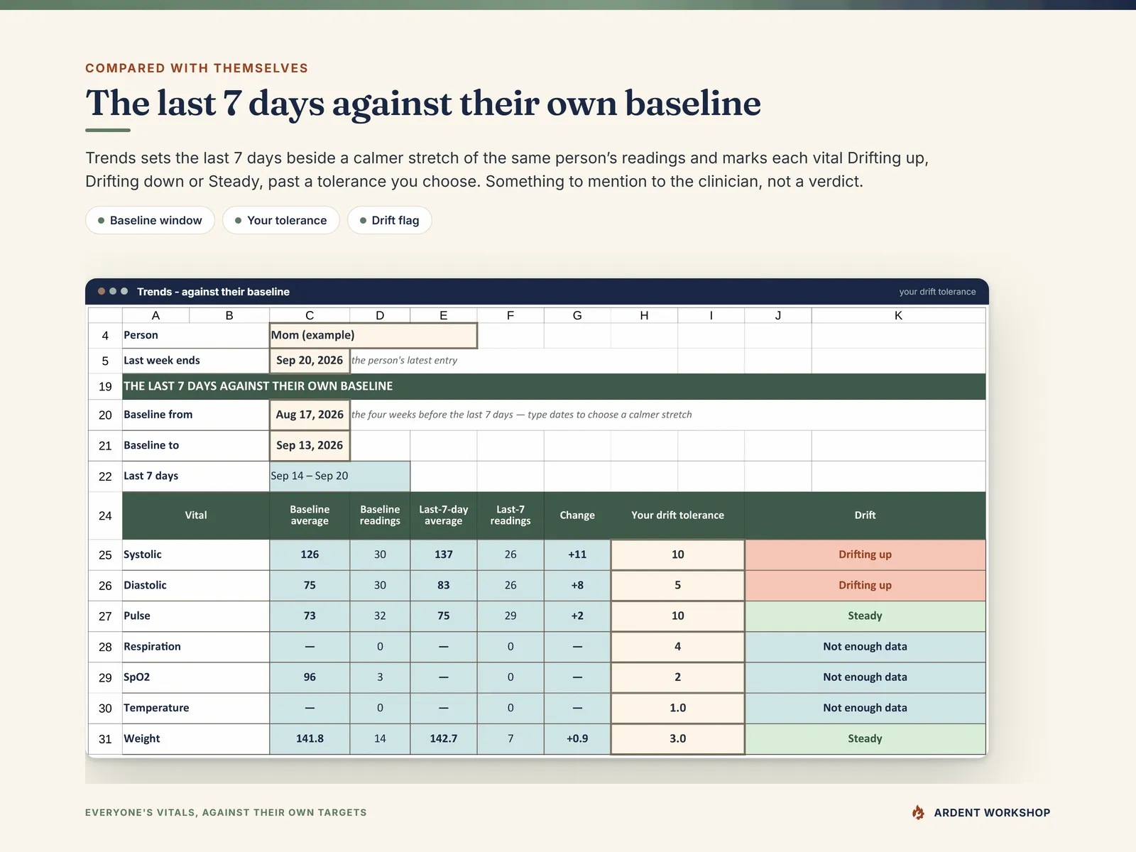Click the Systolic drift tolerance cell
The width and height of the screenshot is (1136, 852).
click(677, 555)
